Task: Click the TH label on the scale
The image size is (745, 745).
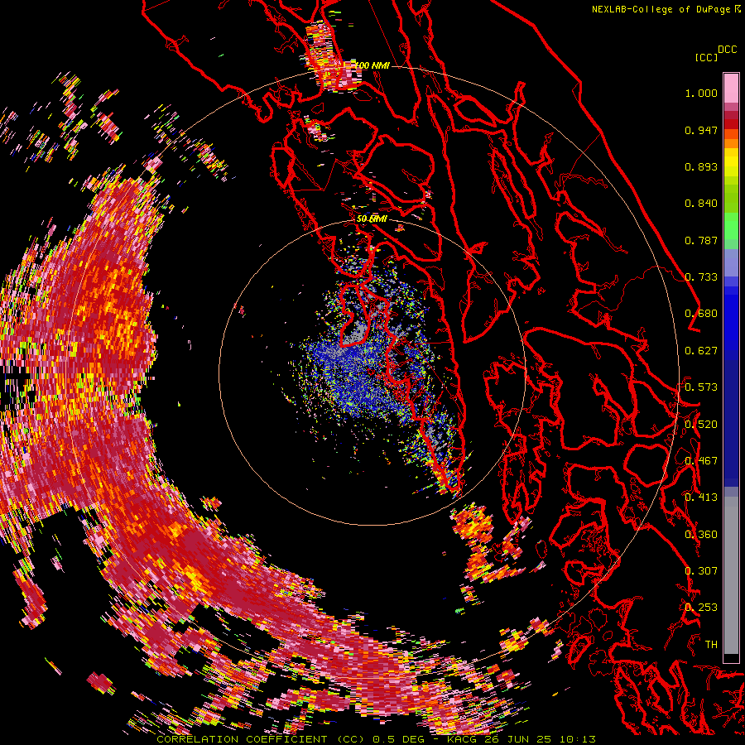Action: [711, 645]
